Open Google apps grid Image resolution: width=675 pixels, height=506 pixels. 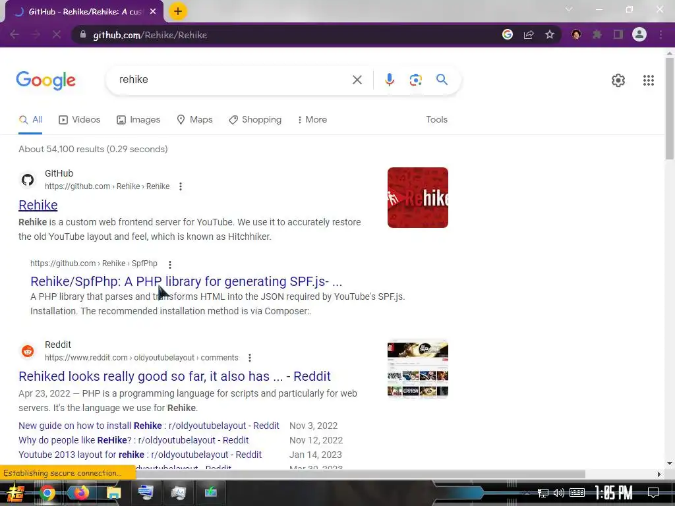tap(649, 80)
